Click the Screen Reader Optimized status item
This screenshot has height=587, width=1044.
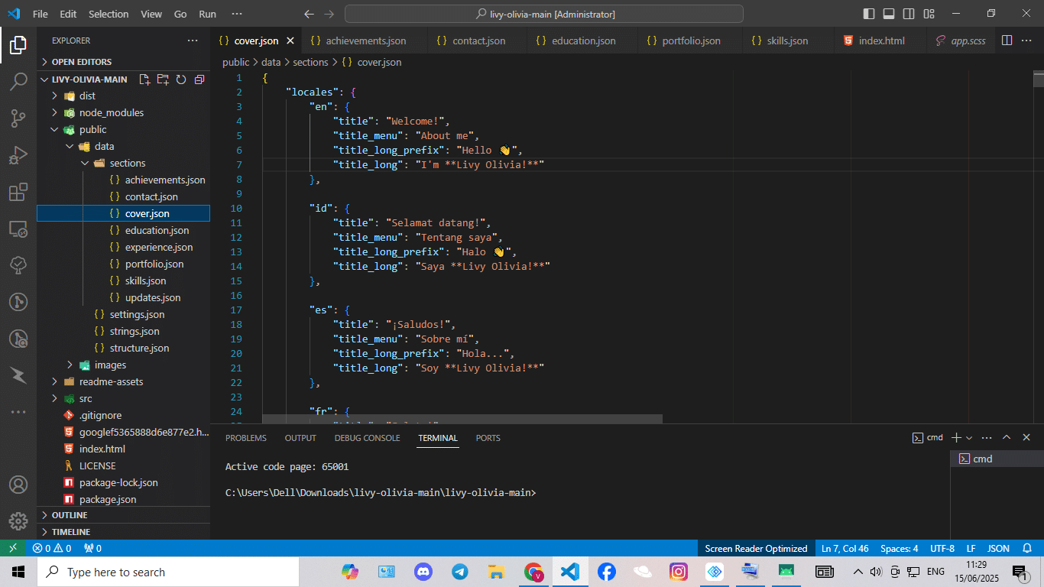pyautogui.click(x=756, y=548)
